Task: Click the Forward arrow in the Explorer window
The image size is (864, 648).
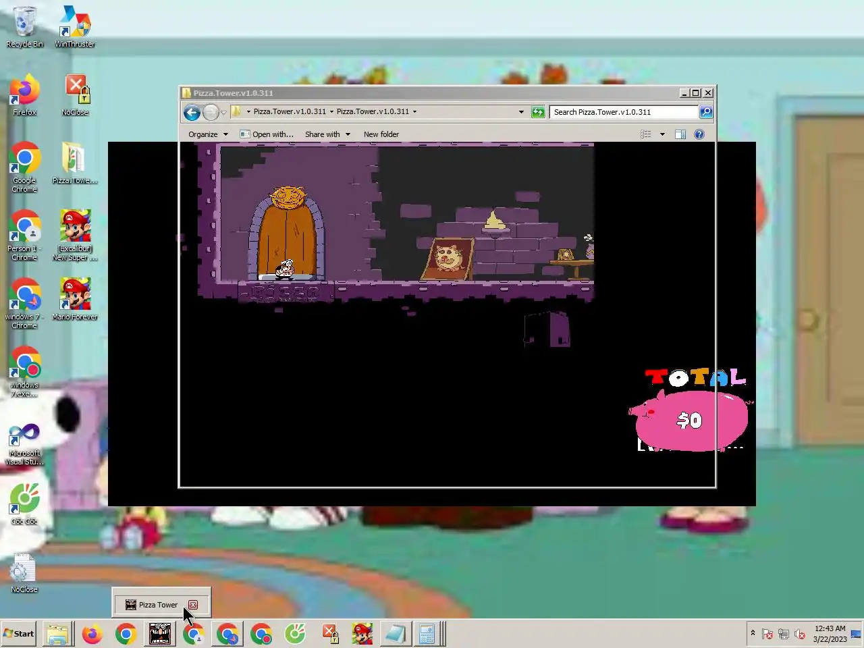Action: point(211,112)
